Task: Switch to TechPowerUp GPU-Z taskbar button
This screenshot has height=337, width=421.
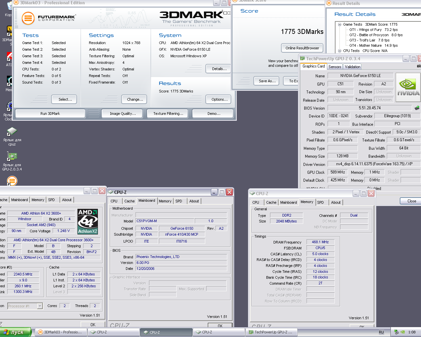Action: (271, 332)
